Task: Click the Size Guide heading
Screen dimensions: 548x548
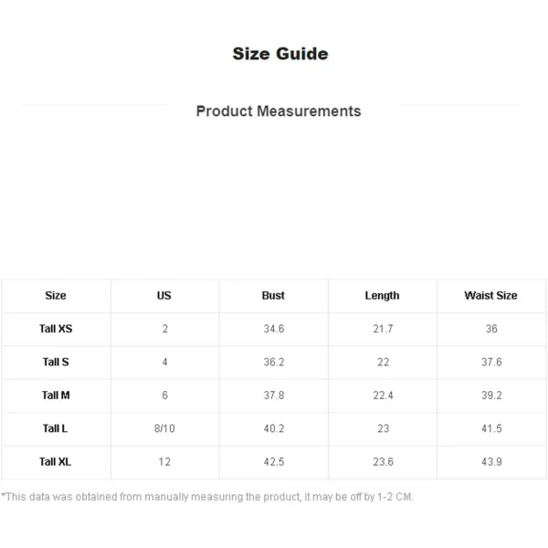Action: (280, 54)
